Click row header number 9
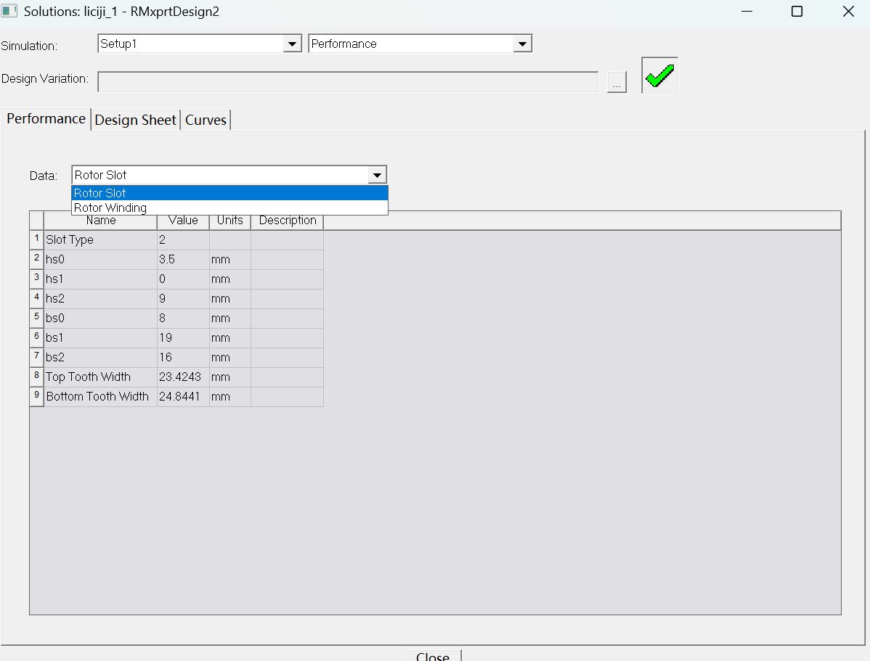 [x=36, y=396]
